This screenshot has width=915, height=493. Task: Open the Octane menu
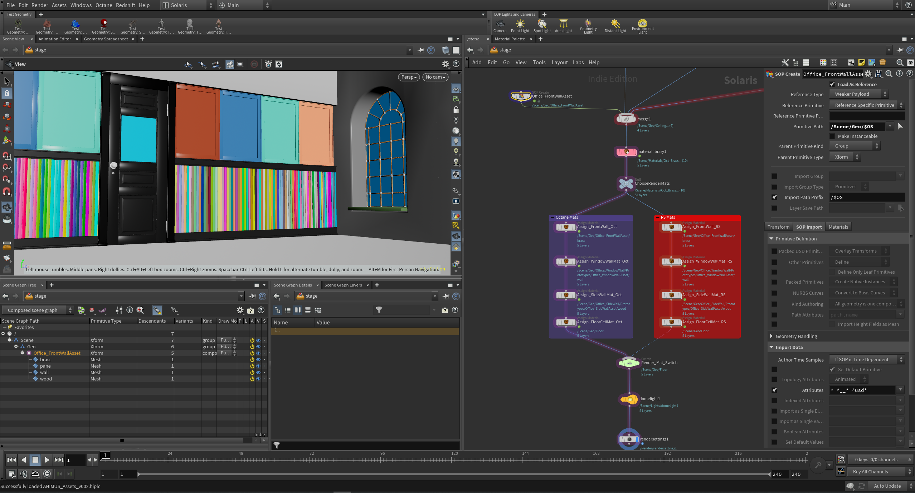[x=103, y=5]
